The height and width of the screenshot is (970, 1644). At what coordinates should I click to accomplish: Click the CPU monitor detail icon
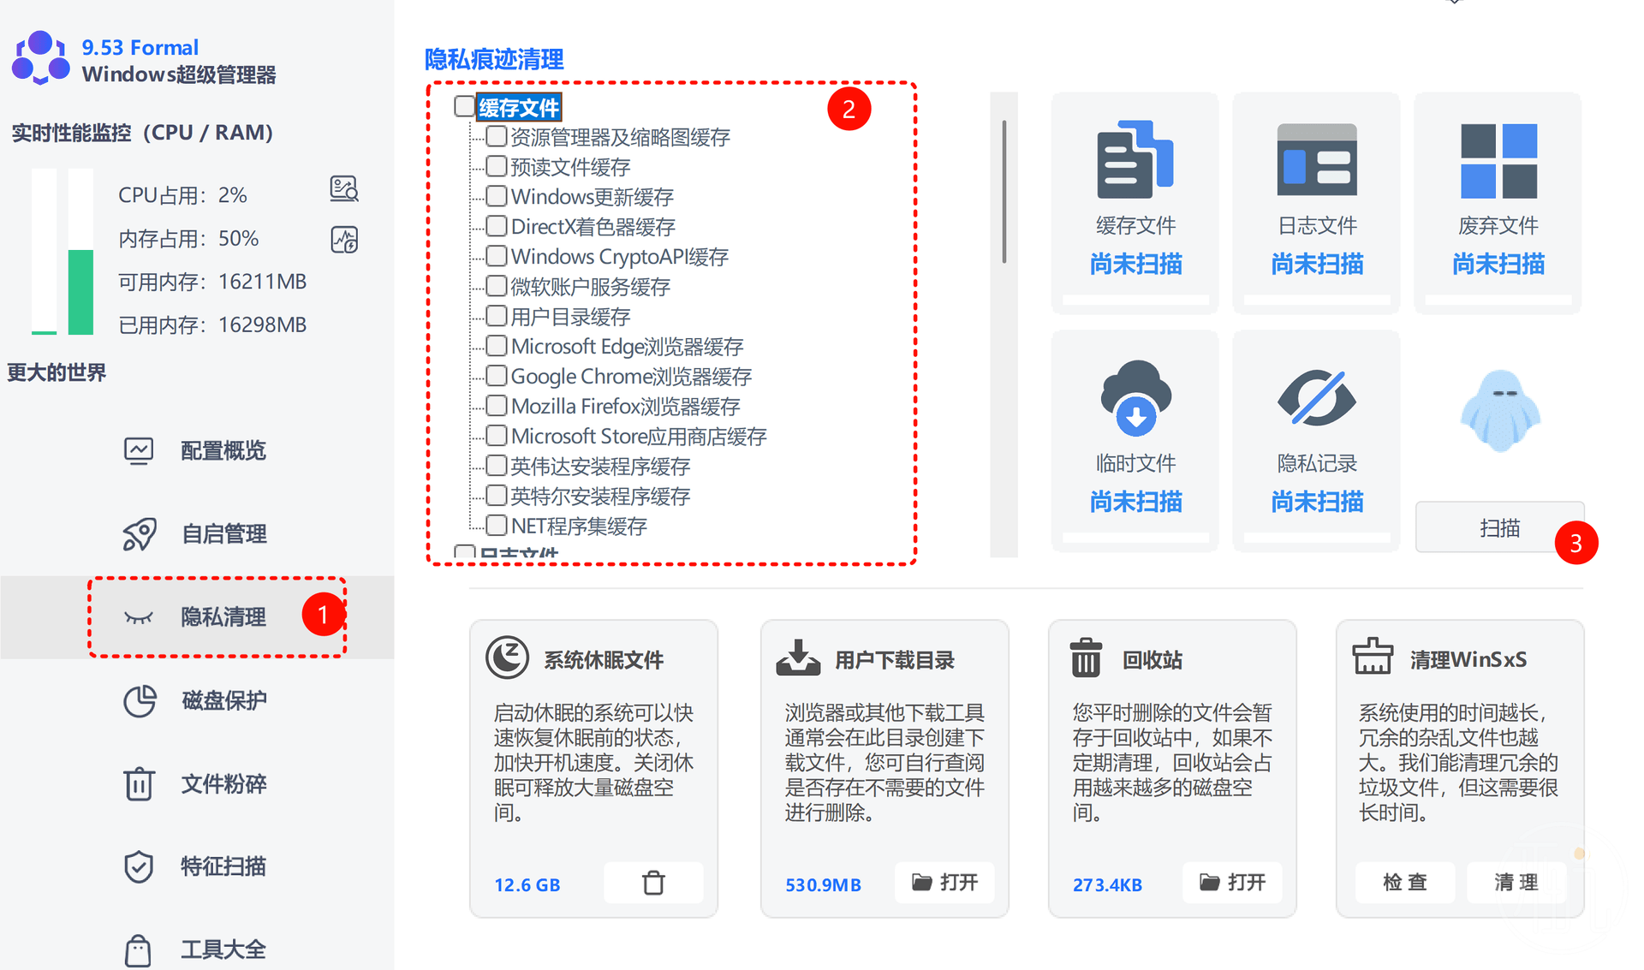(343, 188)
